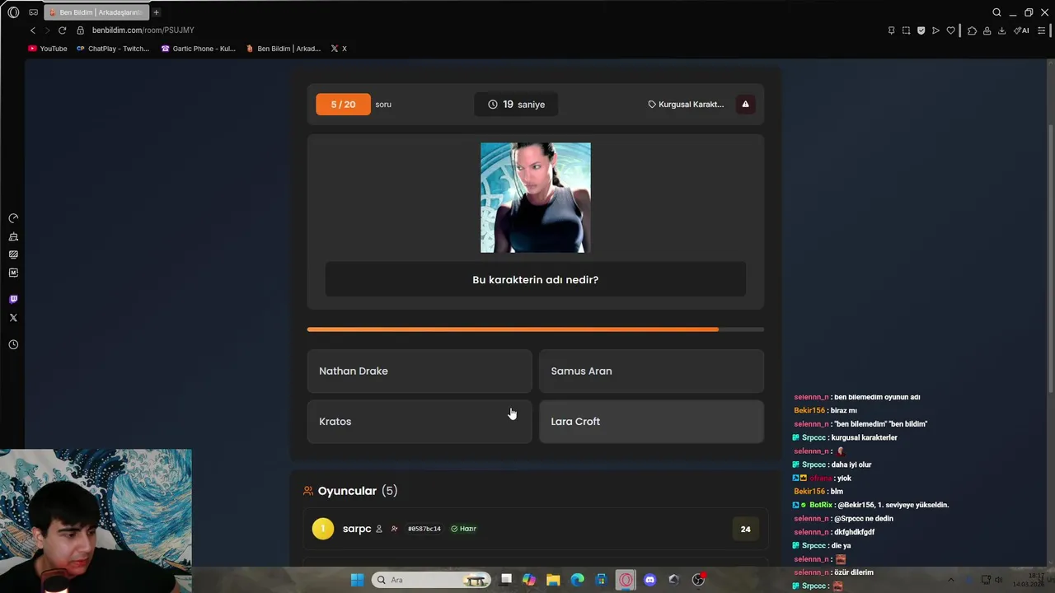The image size is (1055, 593).
Task: Go forward with the forward arrow
Action: 47,30
